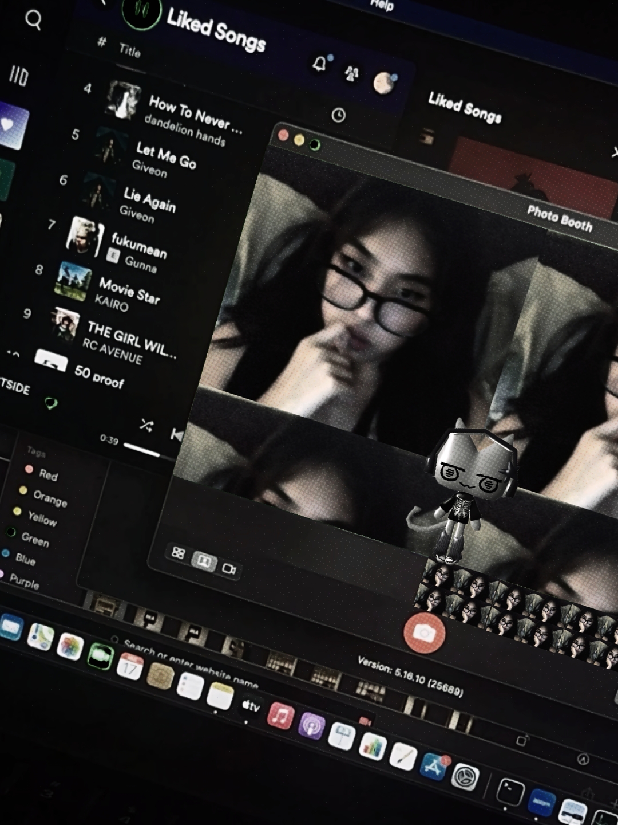Click the Spotify playback progress bar

(x=141, y=450)
